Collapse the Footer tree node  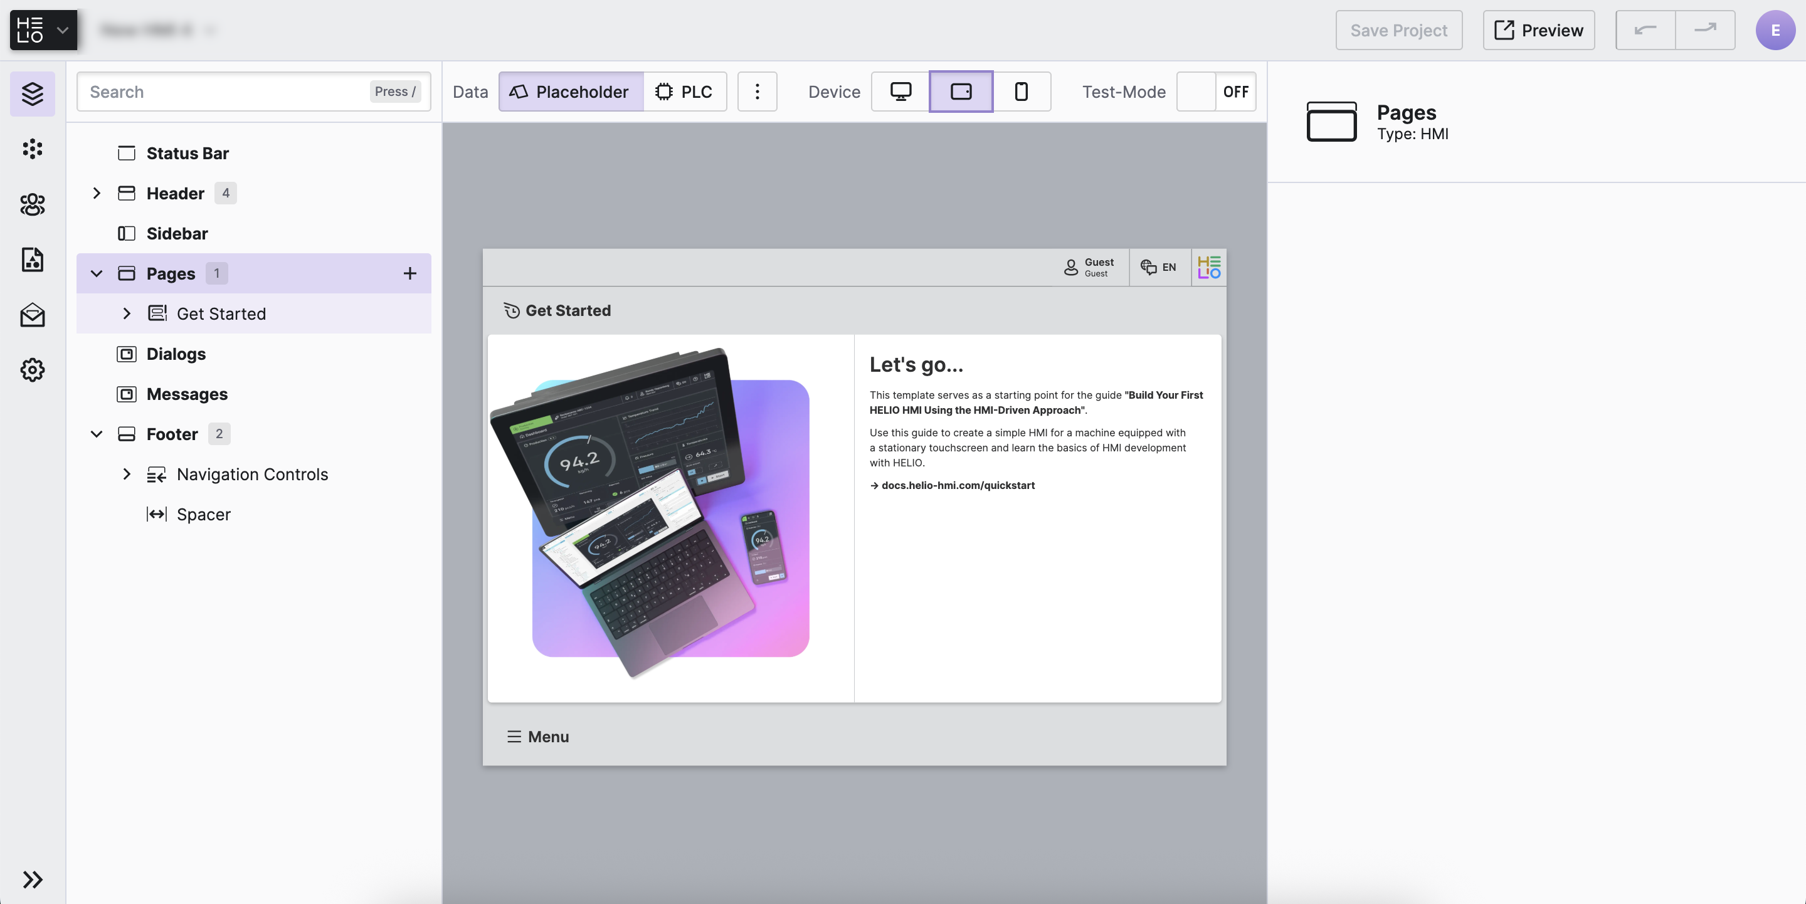[x=97, y=434]
